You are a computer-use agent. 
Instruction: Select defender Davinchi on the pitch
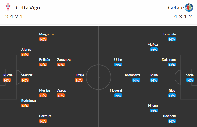tap(169, 116)
